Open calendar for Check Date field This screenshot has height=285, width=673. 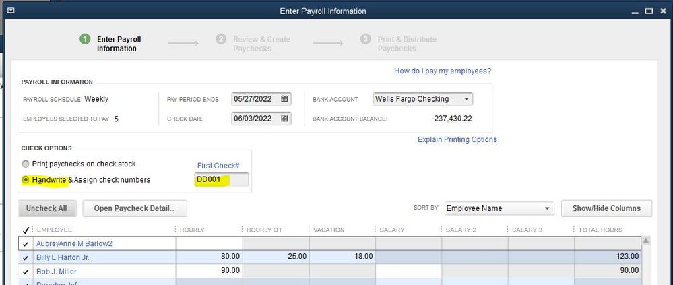284,119
